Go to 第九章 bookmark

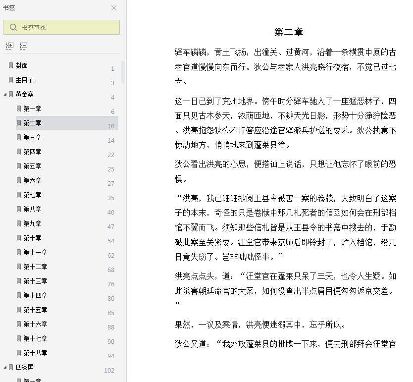coord(32,223)
